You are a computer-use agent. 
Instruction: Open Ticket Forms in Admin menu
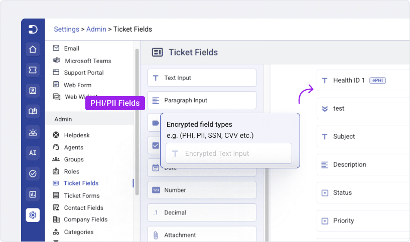click(x=82, y=195)
